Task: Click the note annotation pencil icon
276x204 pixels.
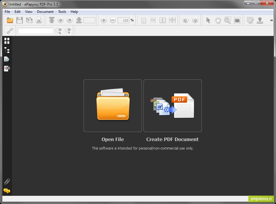Action: pos(250,20)
